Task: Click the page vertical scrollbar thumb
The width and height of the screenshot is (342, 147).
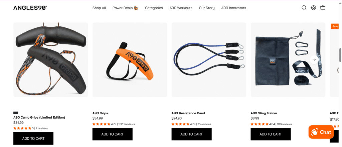Action: (340, 55)
